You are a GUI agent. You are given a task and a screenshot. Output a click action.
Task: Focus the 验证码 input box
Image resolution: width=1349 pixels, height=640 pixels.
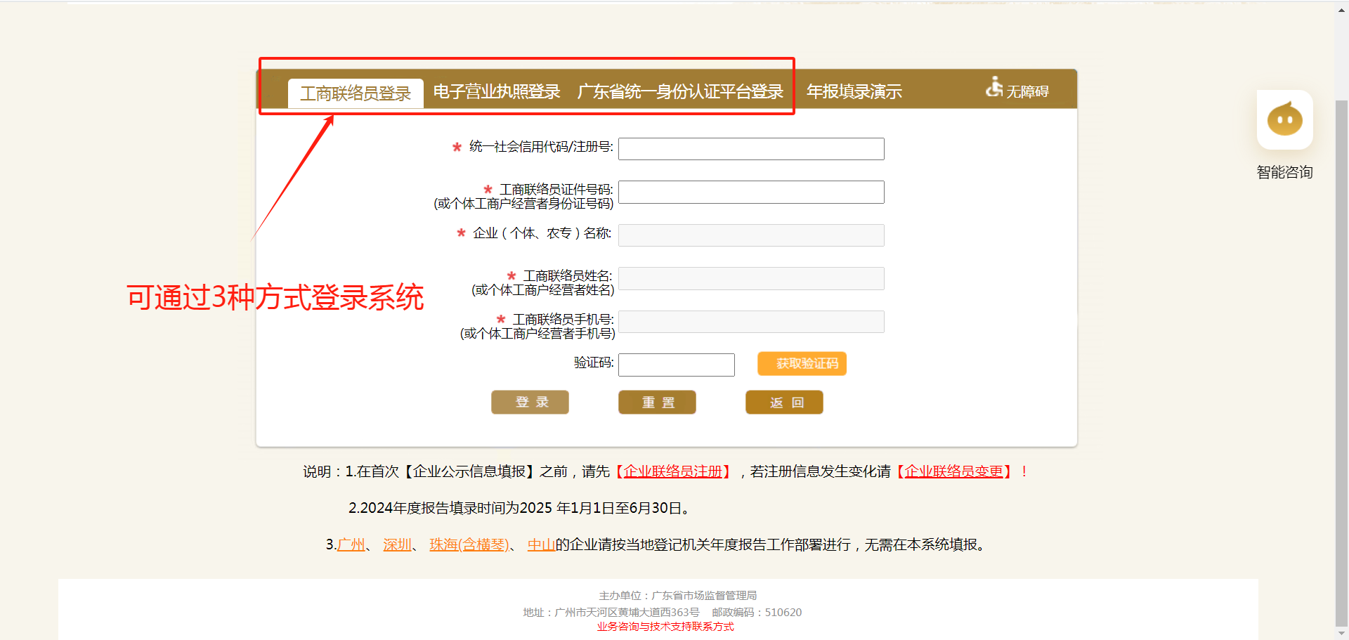pyautogui.click(x=676, y=365)
